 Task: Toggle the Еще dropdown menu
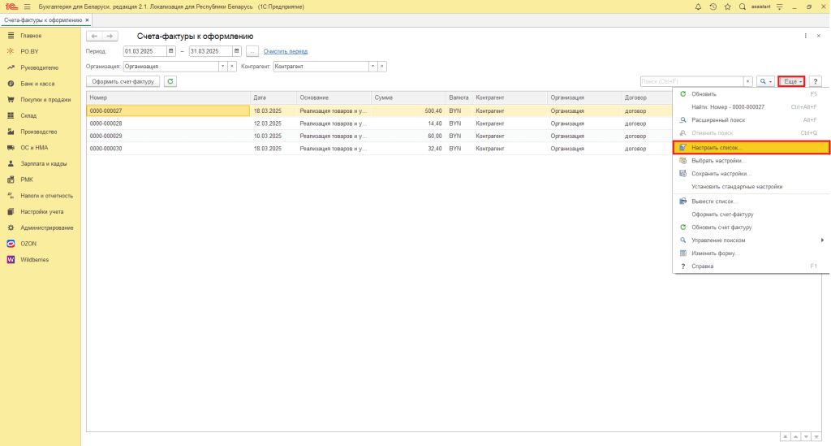(x=792, y=82)
